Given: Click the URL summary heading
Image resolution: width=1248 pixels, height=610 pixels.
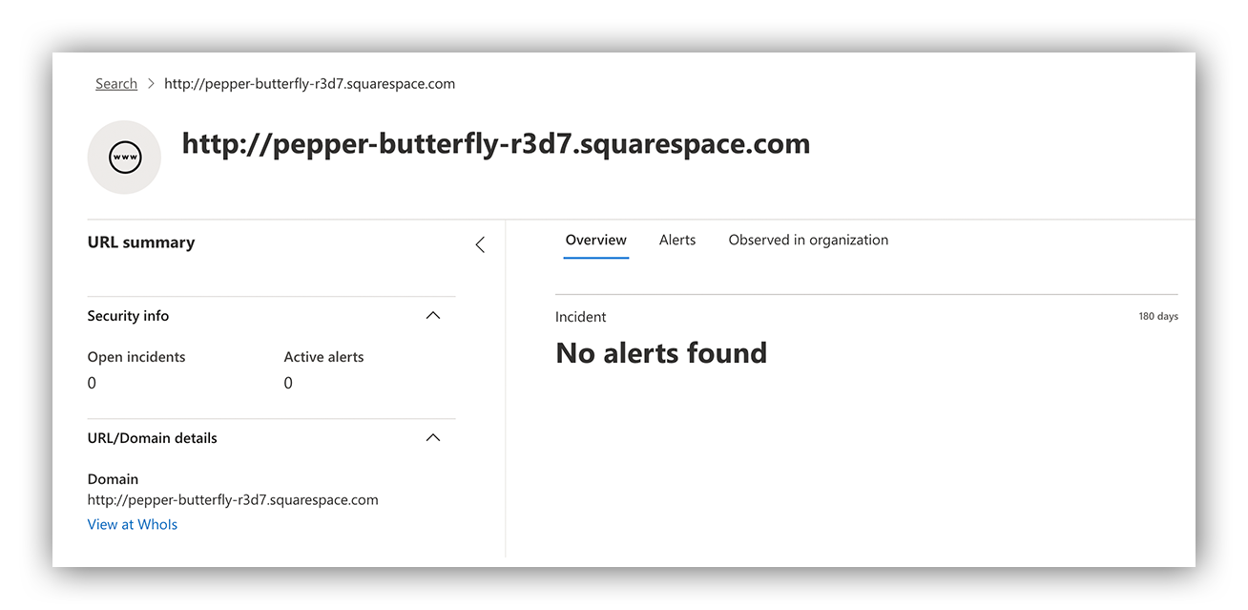Looking at the screenshot, I should (141, 242).
